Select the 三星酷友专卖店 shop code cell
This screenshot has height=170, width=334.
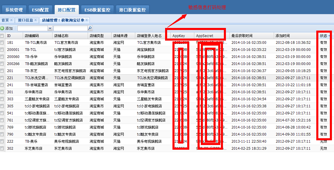coord(37,99)
